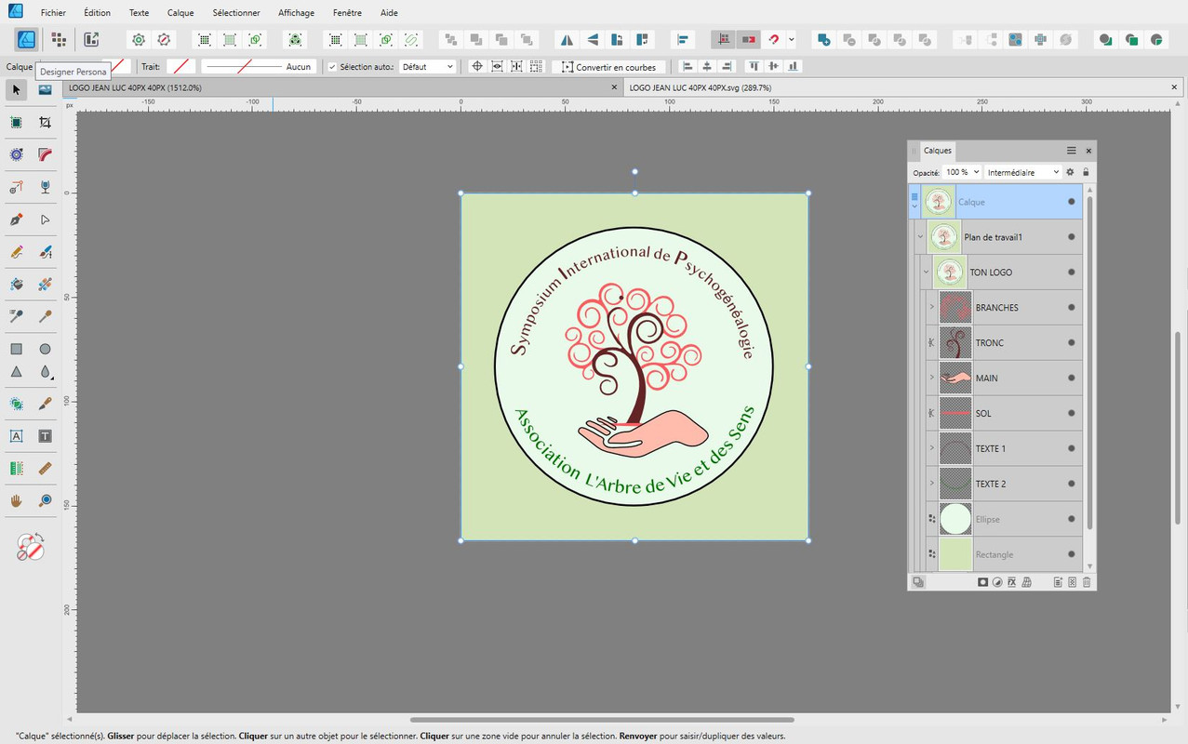Toggle visibility of the Rectangle layer
Image resolution: width=1188 pixels, height=744 pixels.
point(1072,554)
